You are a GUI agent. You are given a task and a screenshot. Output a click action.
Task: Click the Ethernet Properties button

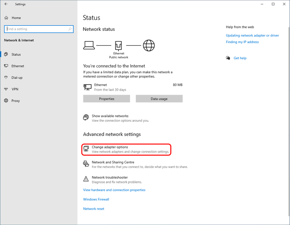coord(106,99)
